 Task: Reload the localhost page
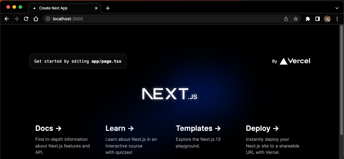[26, 19]
